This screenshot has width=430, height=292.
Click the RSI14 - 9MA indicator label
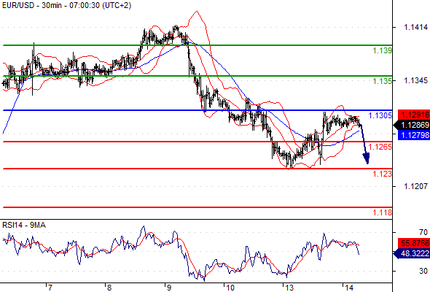coord(24,226)
